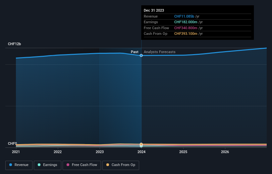The image size is (272, 174).
Task: Click the 2021 x-axis label
Action: pyautogui.click(x=16, y=152)
